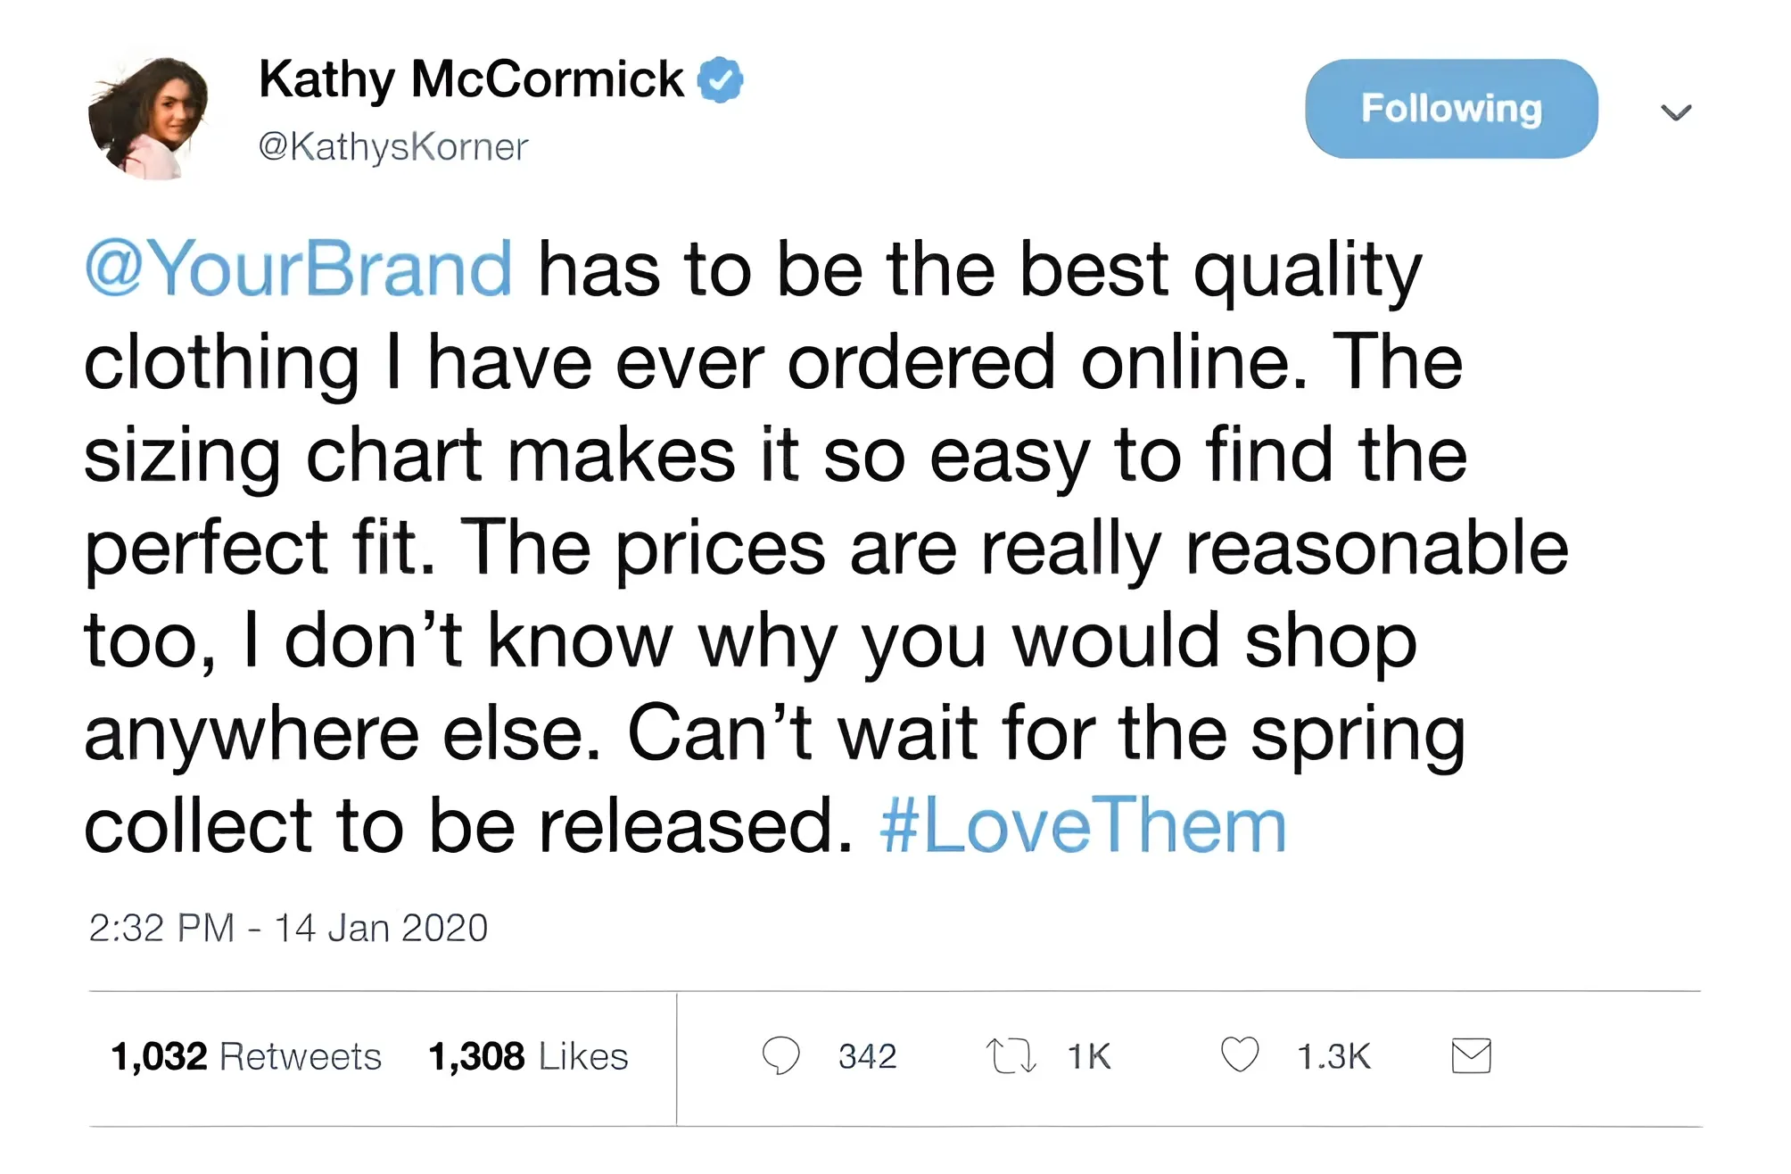Screen dimensions: 1791x1174
Task: Click the #LoveThem hashtag
Action: pos(1083,826)
